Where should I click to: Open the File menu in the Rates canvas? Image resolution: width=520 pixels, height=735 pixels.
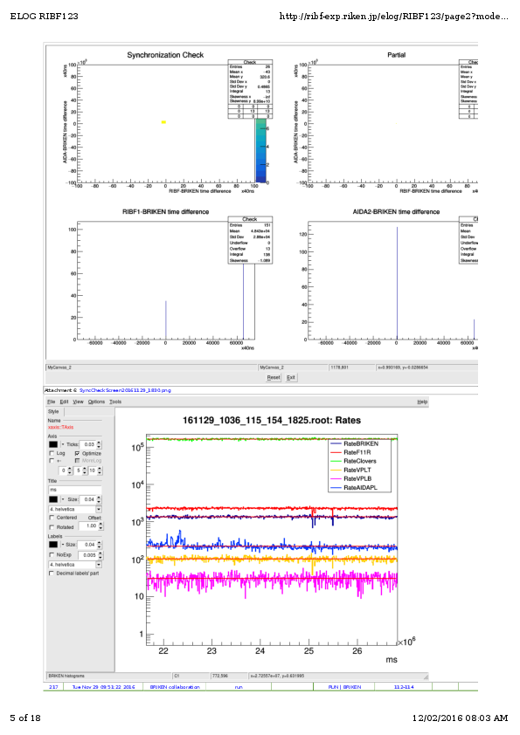[52, 402]
